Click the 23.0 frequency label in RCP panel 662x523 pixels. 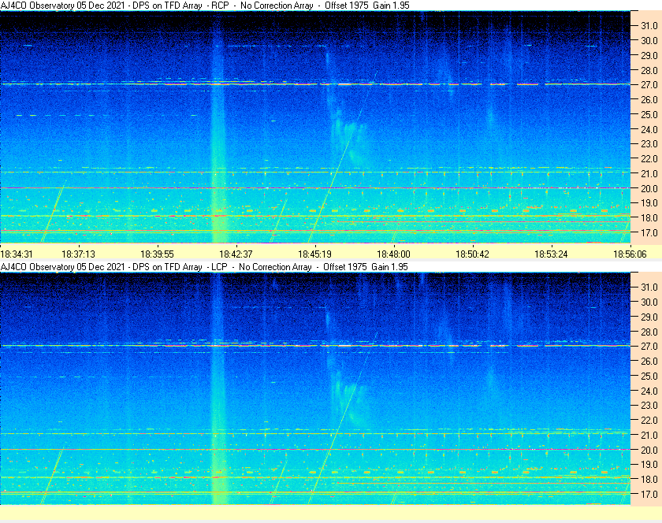649,144
